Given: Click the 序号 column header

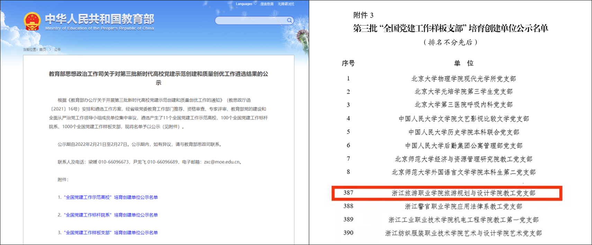Looking at the screenshot, I should pyautogui.click(x=348, y=63).
